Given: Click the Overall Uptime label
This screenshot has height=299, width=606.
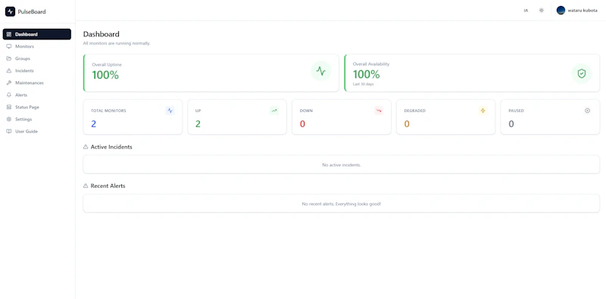Looking at the screenshot, I should pyautogui.click(x=107, y=64).
